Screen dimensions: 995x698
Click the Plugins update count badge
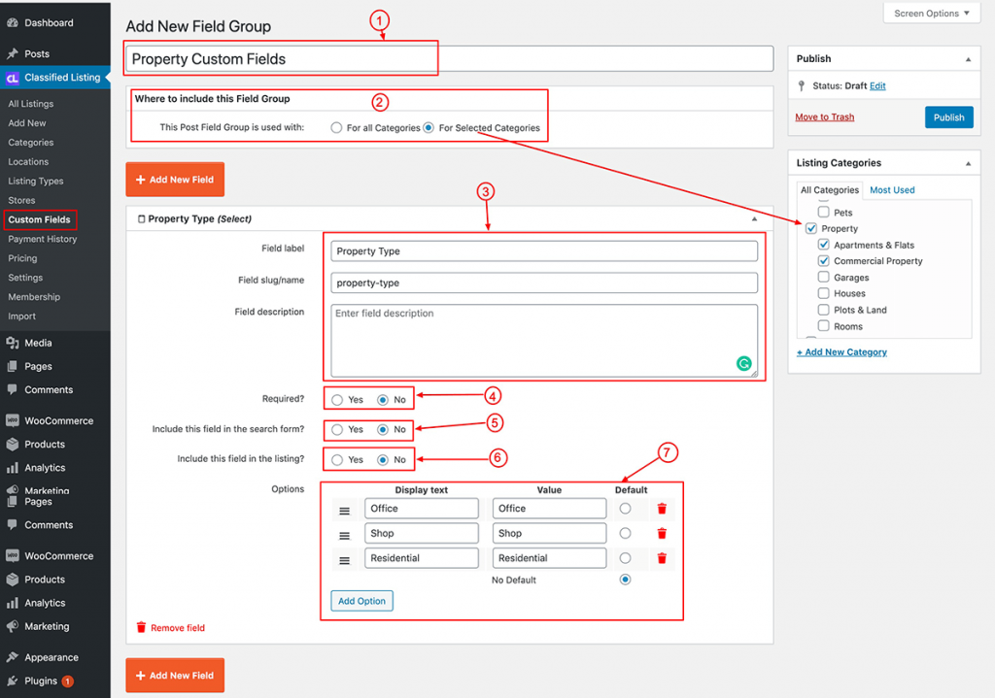(x=67, y=681)
